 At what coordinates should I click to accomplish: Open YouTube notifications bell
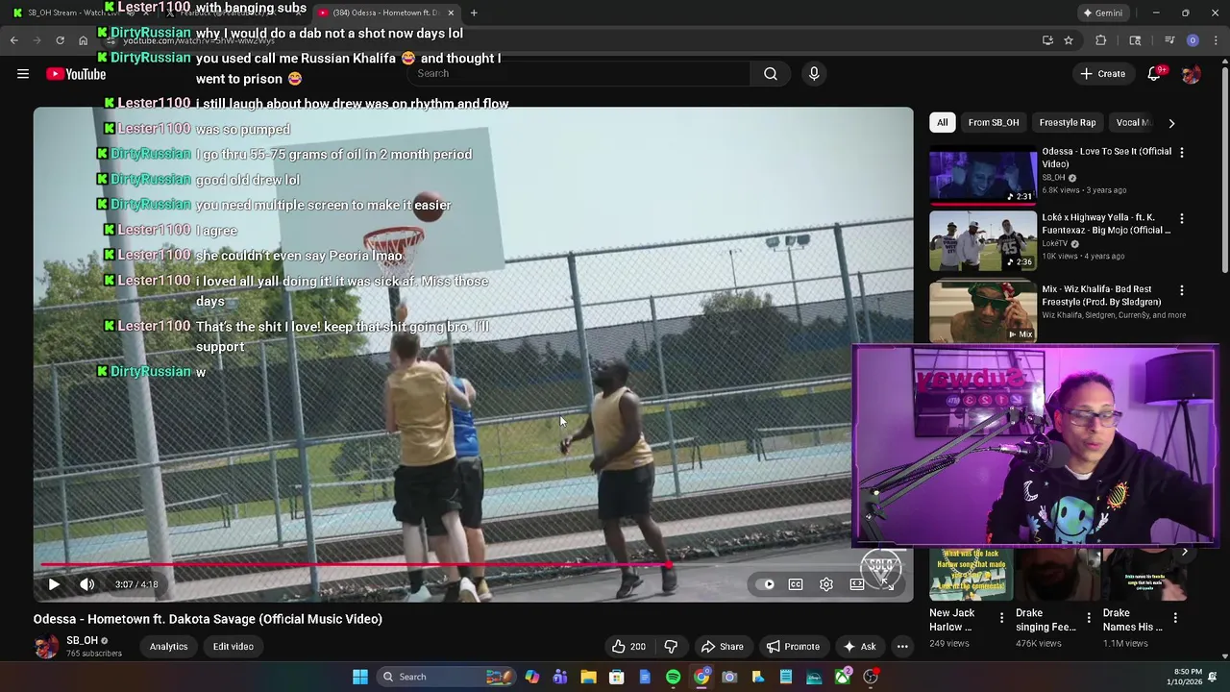click(x=1154, y=74)
